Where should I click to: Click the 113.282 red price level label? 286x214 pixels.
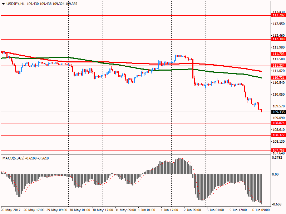coord(278,15)
